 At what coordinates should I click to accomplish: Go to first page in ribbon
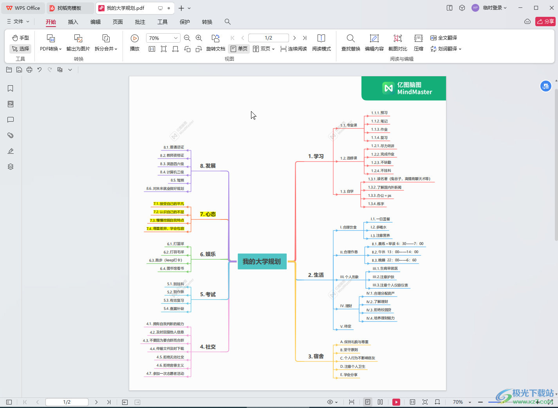coord(233,38)
